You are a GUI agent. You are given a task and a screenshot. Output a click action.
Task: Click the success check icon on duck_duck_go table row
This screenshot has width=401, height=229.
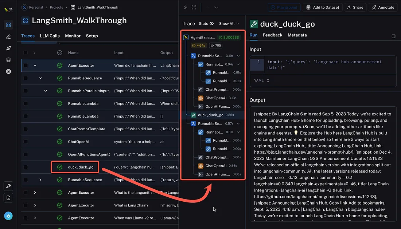click(x=59, y=167)
